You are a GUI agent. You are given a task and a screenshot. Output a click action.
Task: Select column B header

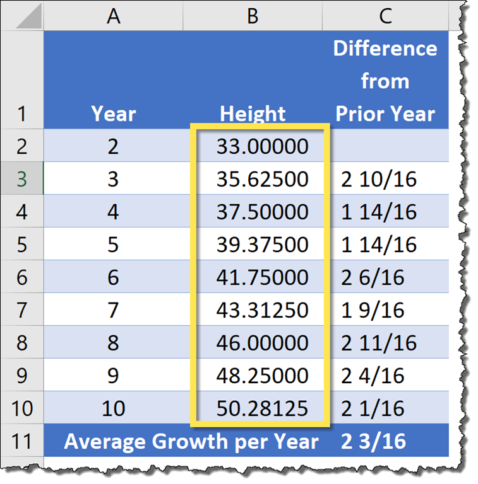(x=253, y=16)
